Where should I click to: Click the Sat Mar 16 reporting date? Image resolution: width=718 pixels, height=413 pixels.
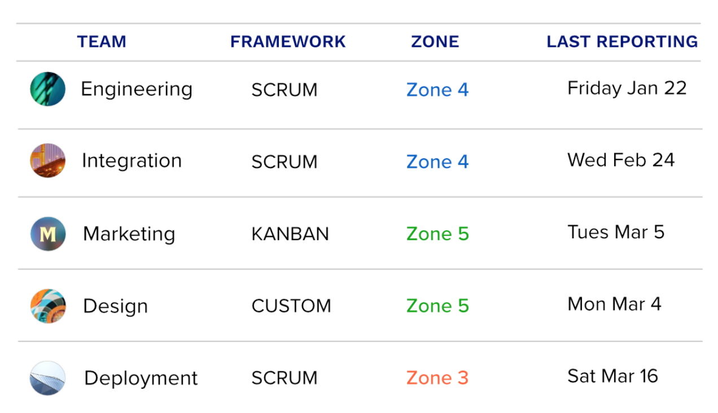pyautogui.click(x=613, y=376)
